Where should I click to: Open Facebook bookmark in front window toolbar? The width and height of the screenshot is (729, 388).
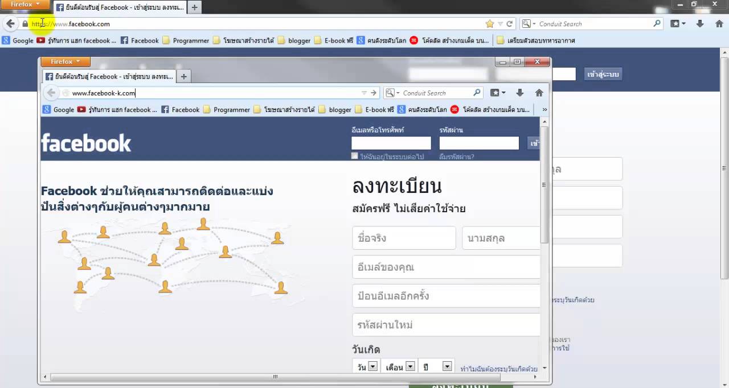(x=181, y=109)
